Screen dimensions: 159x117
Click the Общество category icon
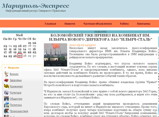[6, 99]
